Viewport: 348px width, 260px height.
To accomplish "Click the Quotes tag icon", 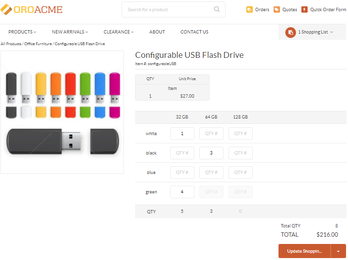I will [x=277, y=10].
